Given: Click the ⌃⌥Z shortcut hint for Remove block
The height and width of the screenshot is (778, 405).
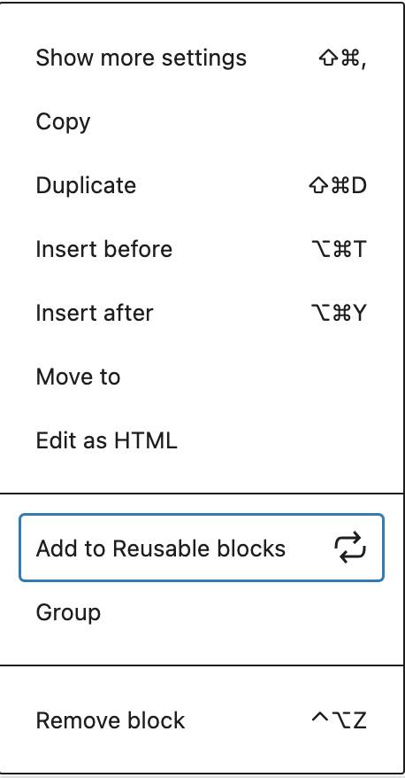Looking at the screenshot, I should [340, 720].
